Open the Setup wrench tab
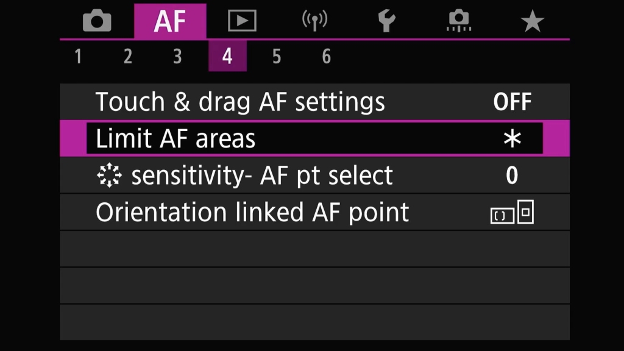The height and width of the screenshot is (351, 624). coord(386,21)
